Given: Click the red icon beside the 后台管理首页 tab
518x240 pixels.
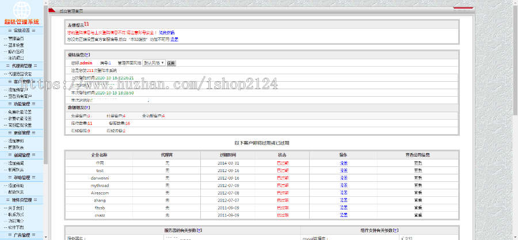Looking at the screenshot, I should 52,10.
